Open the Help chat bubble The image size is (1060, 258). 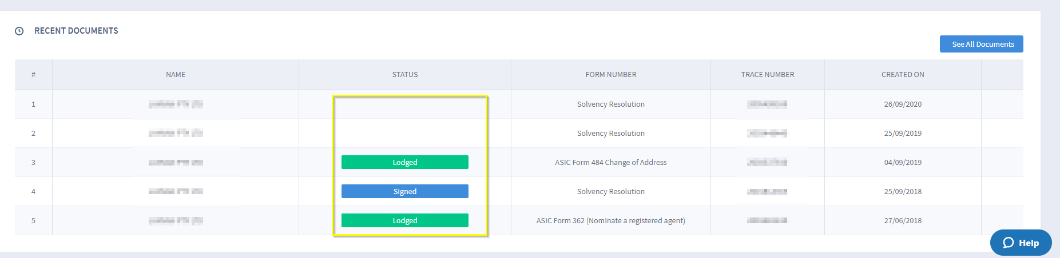[1021, 243]
